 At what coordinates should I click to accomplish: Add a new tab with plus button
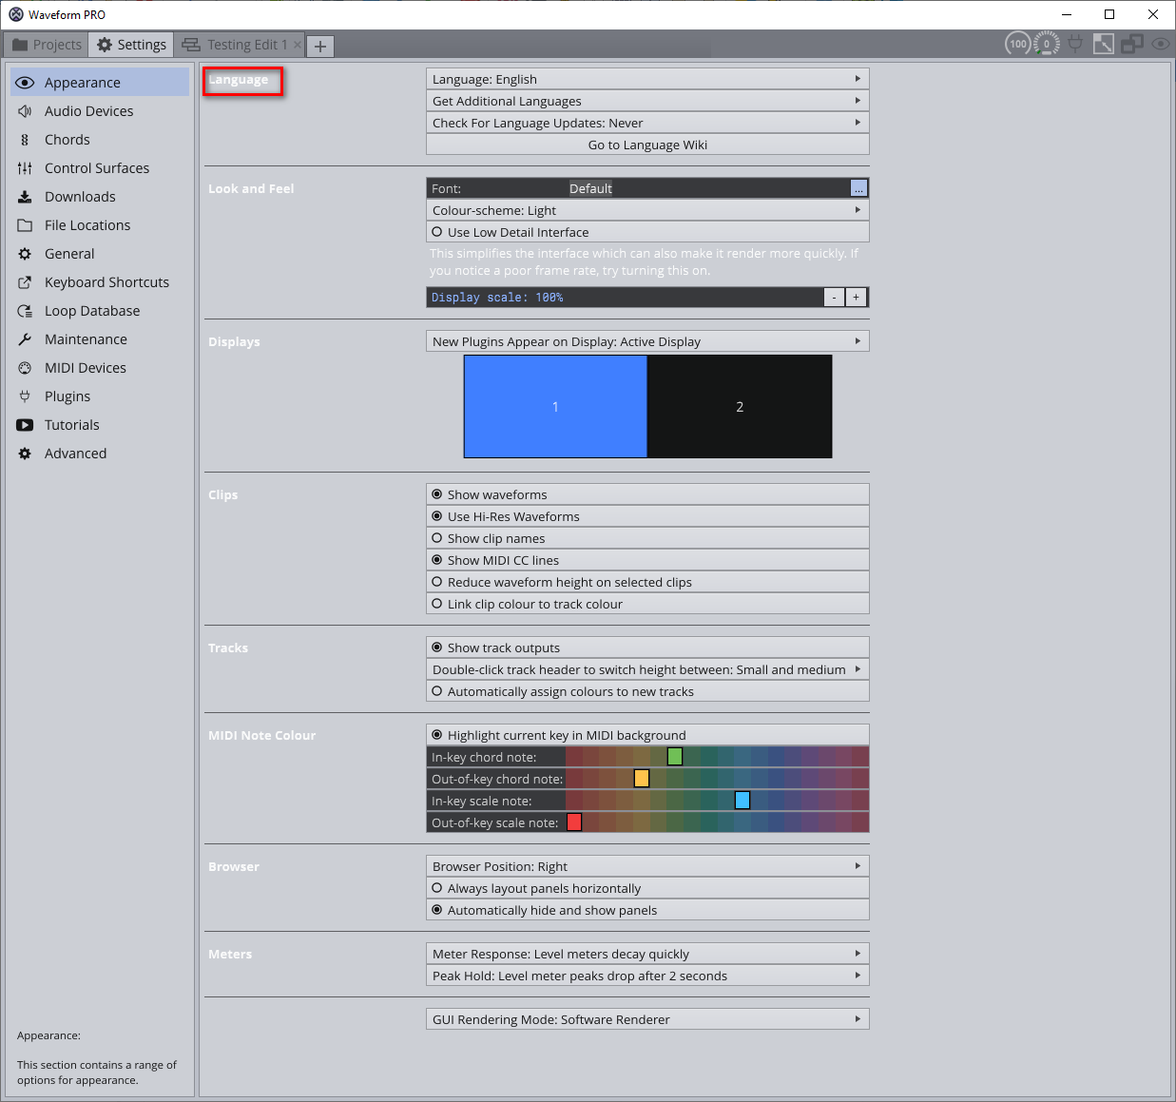click(320, 46)
